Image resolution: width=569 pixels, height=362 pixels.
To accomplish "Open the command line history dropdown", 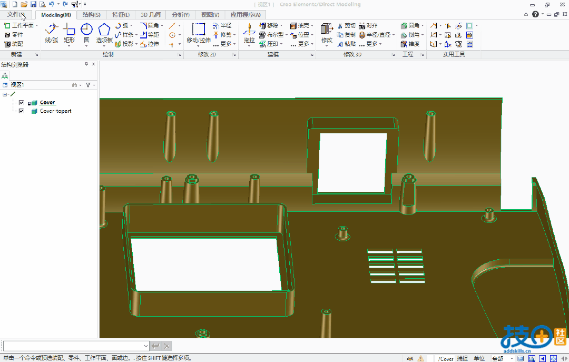I will pyautogui.click(x=145, y=346).
